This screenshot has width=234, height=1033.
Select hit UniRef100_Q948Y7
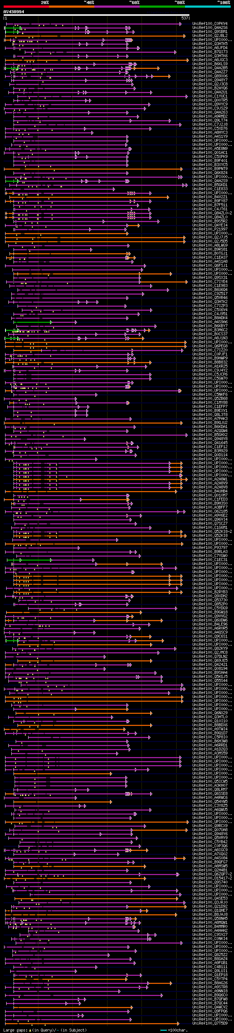coord(210,80)
